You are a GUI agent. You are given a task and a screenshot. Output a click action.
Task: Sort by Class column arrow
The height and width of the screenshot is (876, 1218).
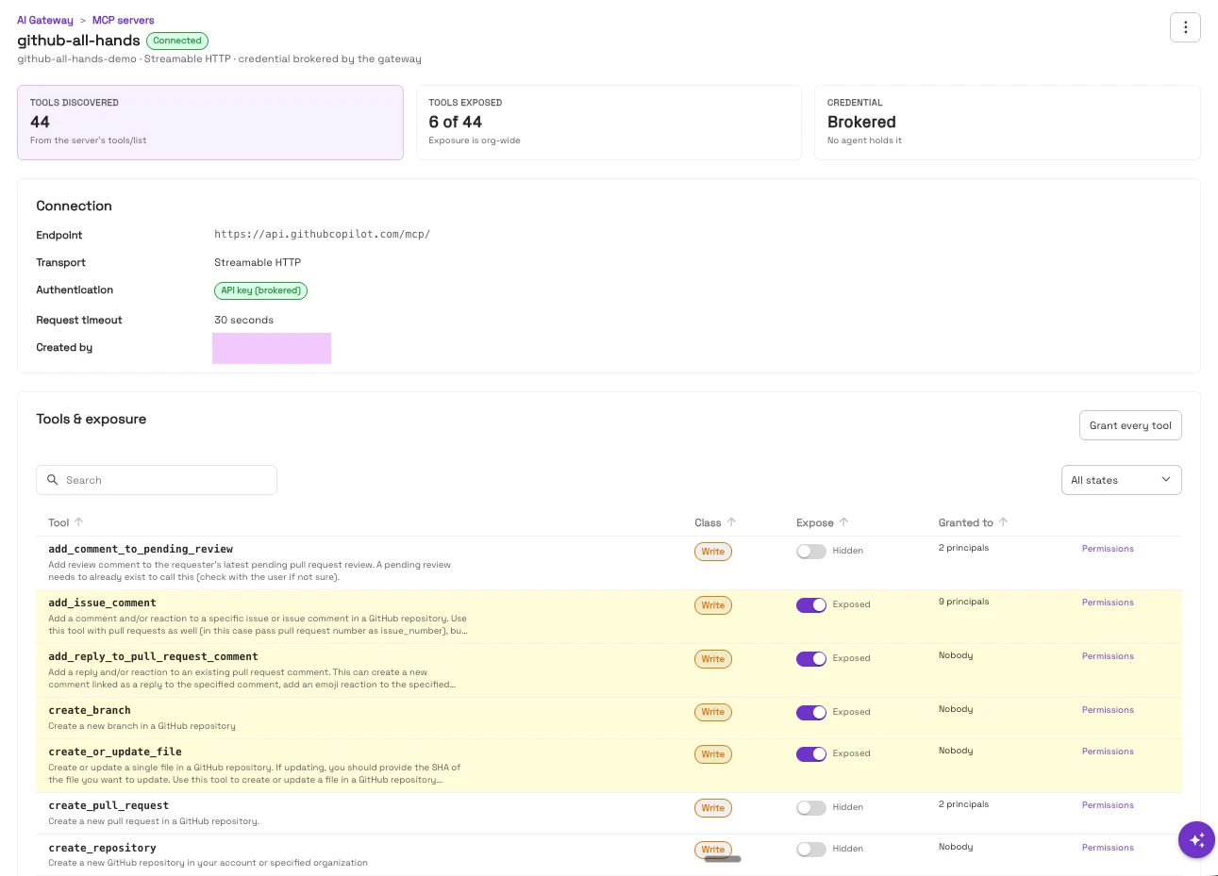coord(732,522)
